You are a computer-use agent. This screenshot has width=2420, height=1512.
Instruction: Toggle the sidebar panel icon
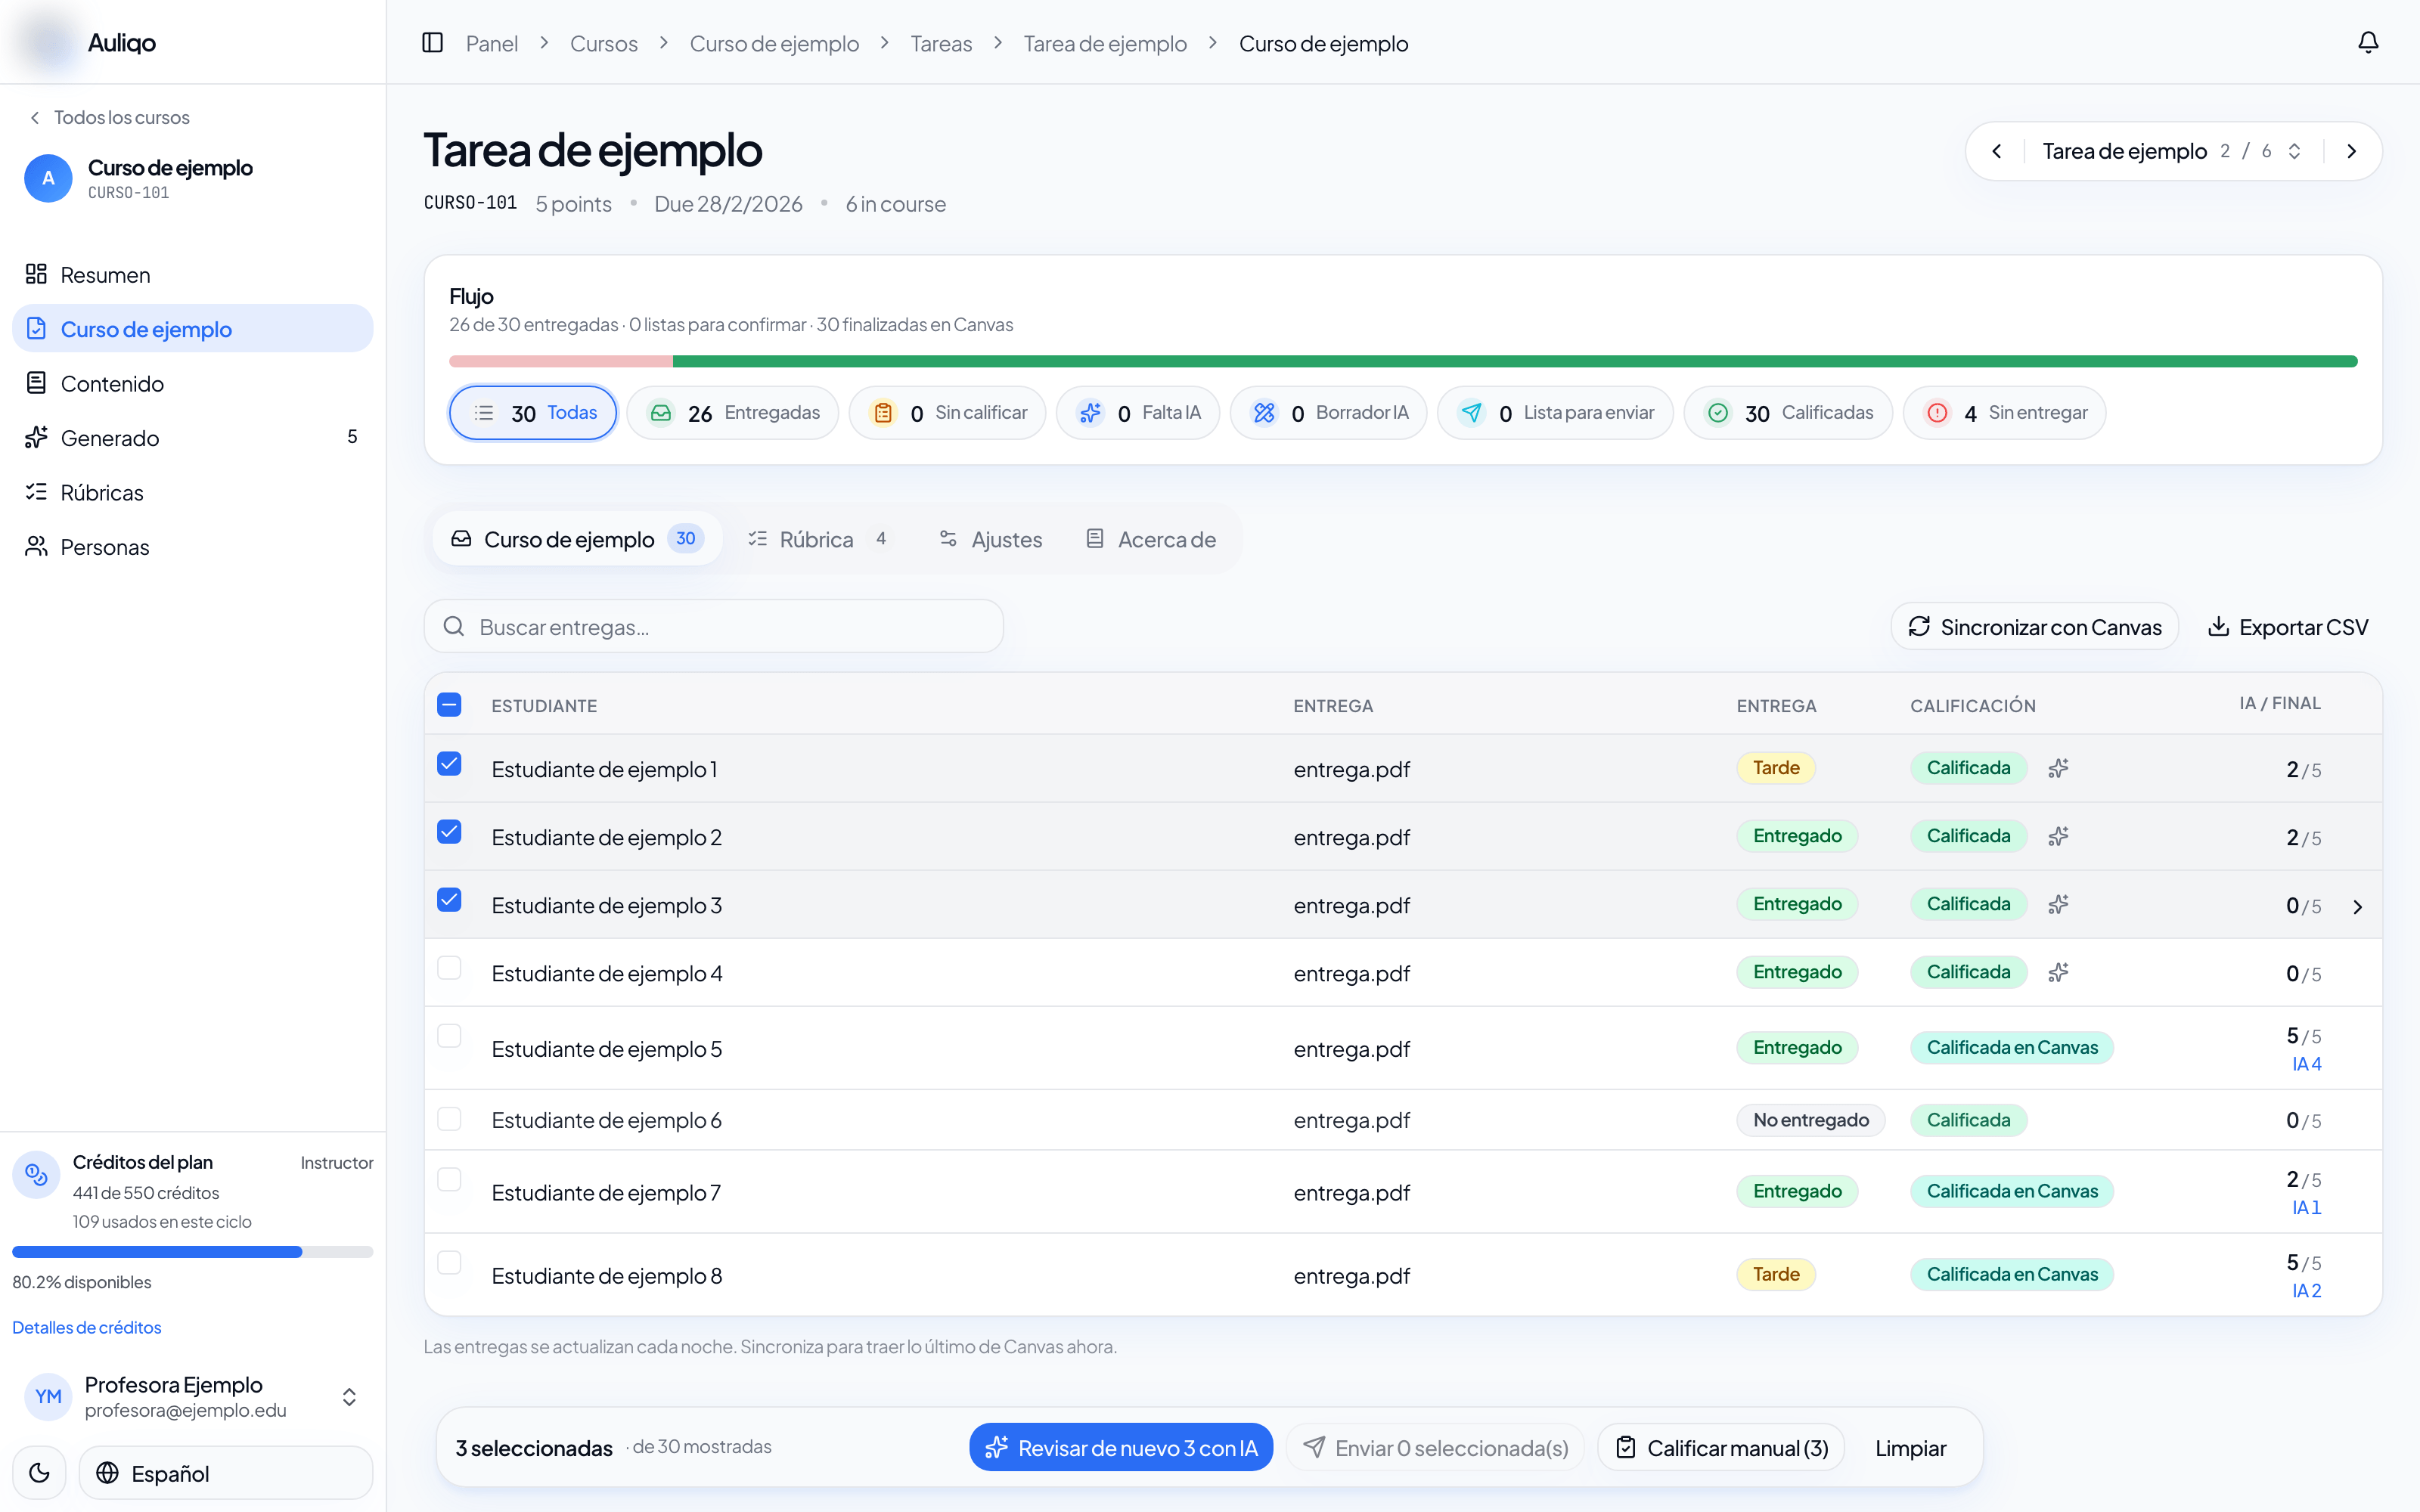pyautogui.click(x=432, y=43)
